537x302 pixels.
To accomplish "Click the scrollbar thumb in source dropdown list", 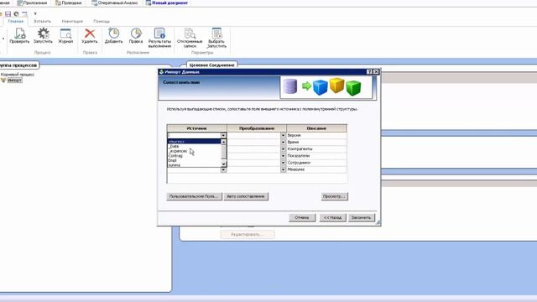I will pos(224,152).
